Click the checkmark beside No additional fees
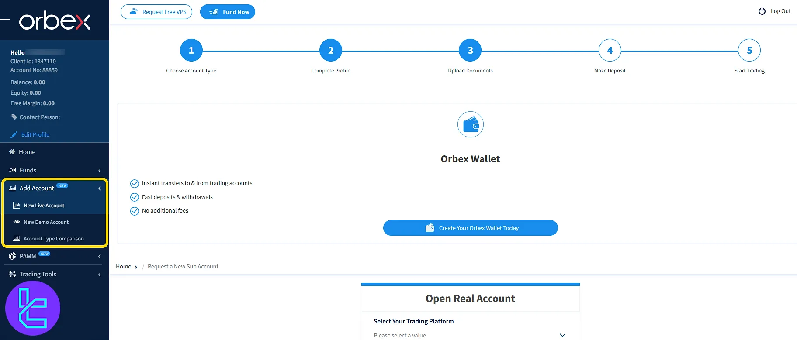The image size is (797, 340). tap(135, 211)
